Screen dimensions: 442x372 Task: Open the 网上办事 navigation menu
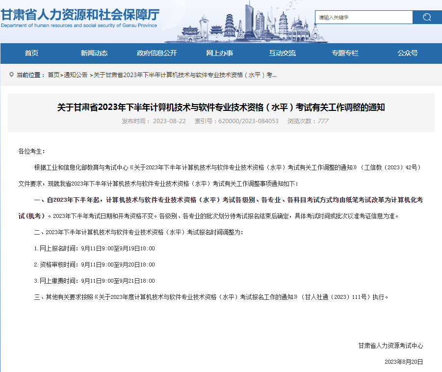pos(219,53)
